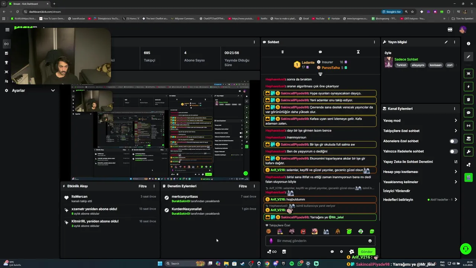476x268 pixels.
Task: Click the note page icon in right rail
Action: click(x=469, y=99)
